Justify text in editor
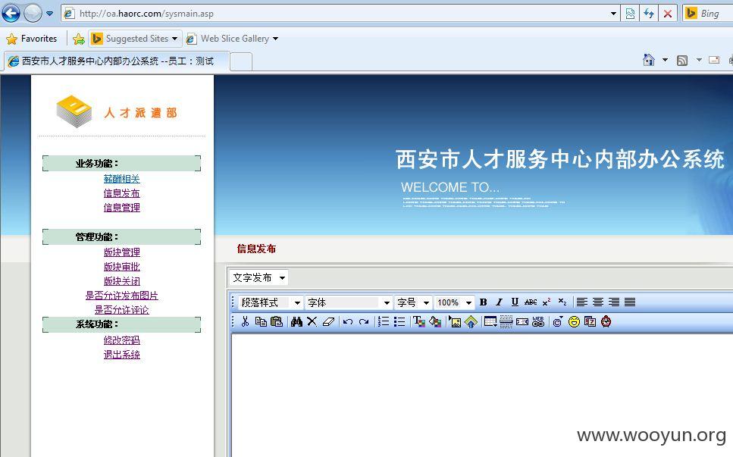Viewport: 733px width, 457px height. [630, 302]
